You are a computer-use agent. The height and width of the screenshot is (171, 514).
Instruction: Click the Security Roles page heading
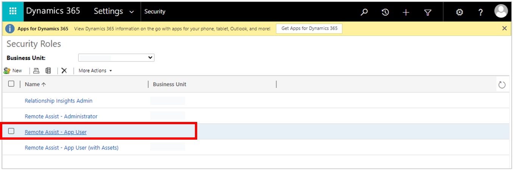tap(34, 44)
